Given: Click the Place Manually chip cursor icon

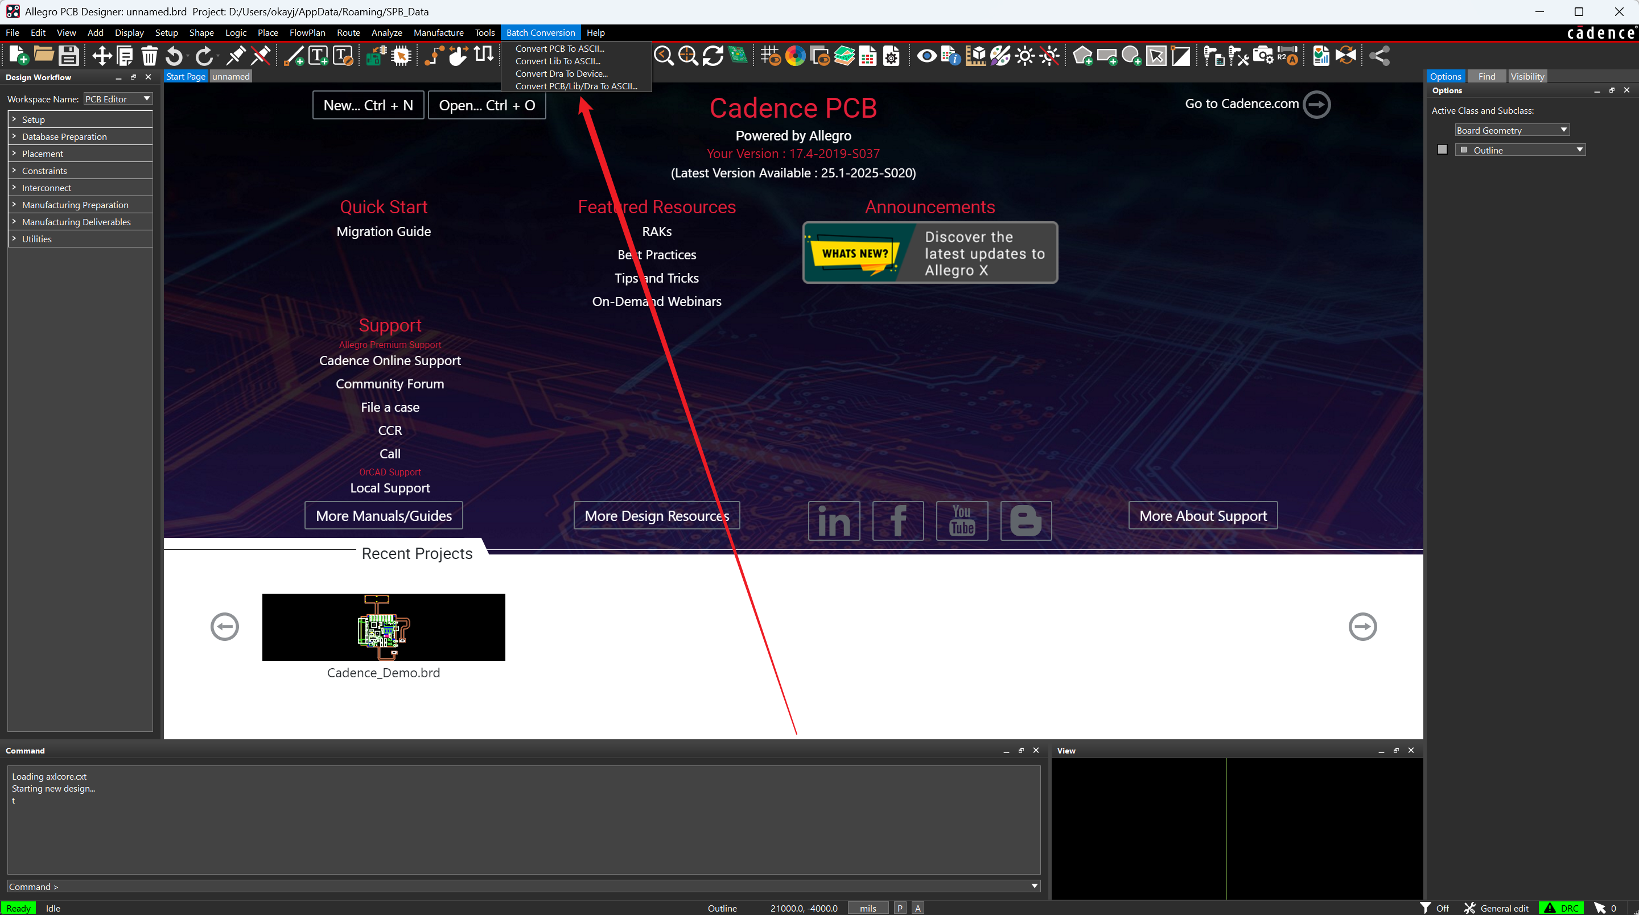Looking at the screenshot, I should [x=401, y=56].
